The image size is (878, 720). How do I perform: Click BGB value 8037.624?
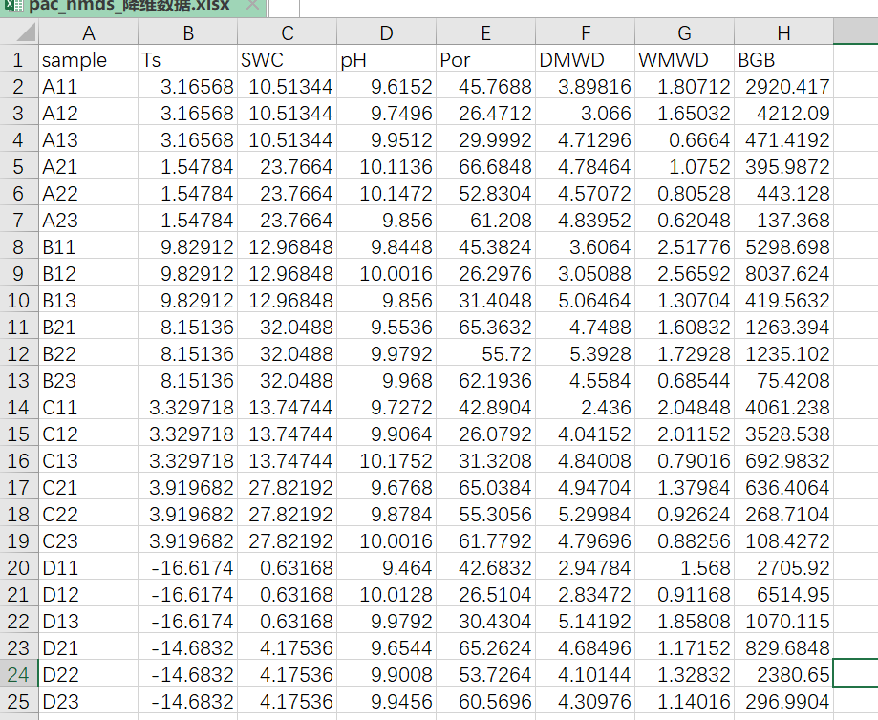click(783, 273)
